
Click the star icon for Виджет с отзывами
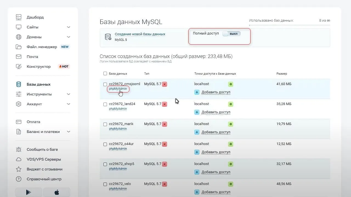(19, 169)
